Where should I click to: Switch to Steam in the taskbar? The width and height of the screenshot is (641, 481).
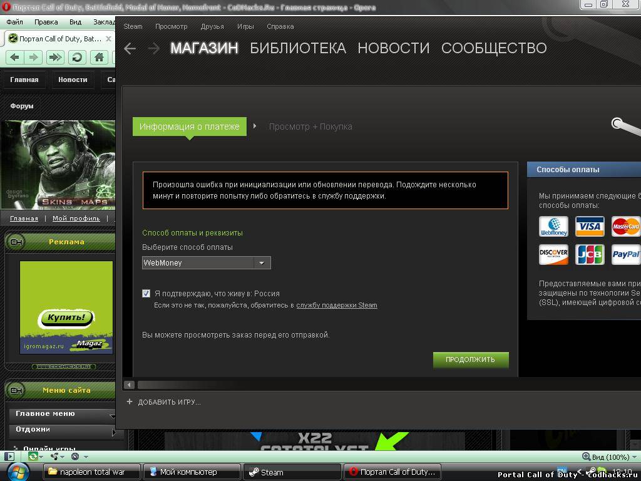[292, 472]
